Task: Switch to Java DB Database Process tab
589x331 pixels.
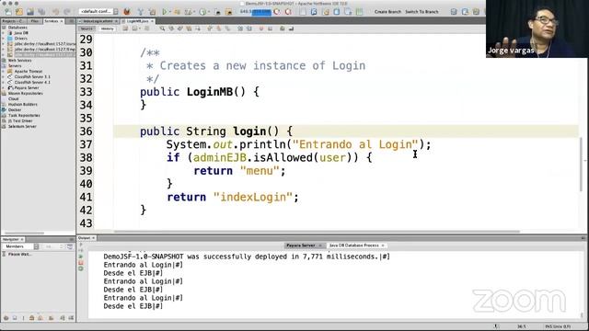Action: click(x=353, y=245)
